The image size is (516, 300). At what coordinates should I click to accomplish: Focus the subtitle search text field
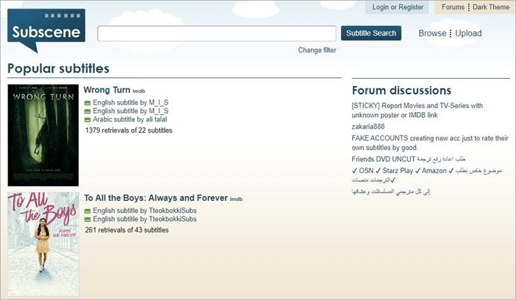[217, 33]
